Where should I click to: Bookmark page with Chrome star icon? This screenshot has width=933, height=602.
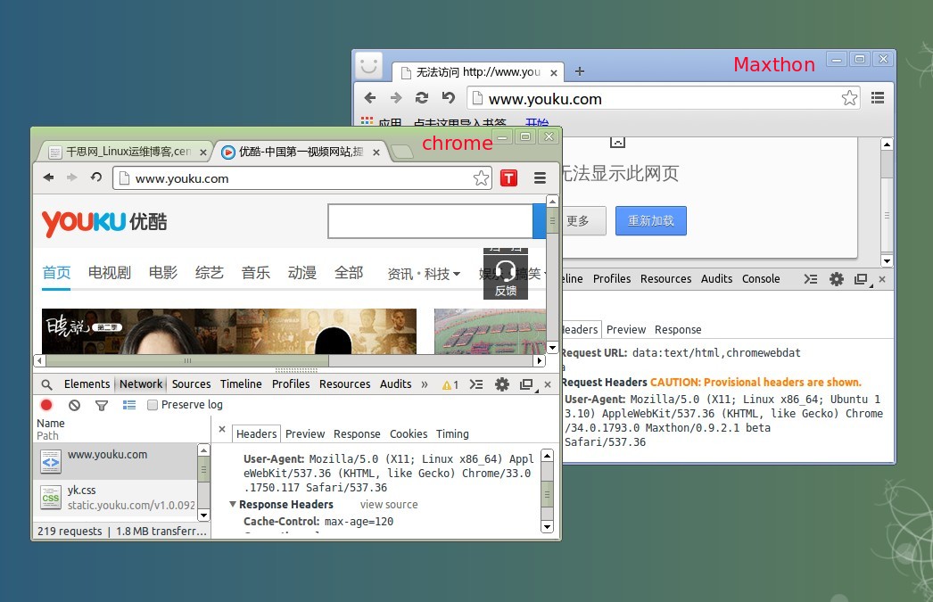coord(481,177)
